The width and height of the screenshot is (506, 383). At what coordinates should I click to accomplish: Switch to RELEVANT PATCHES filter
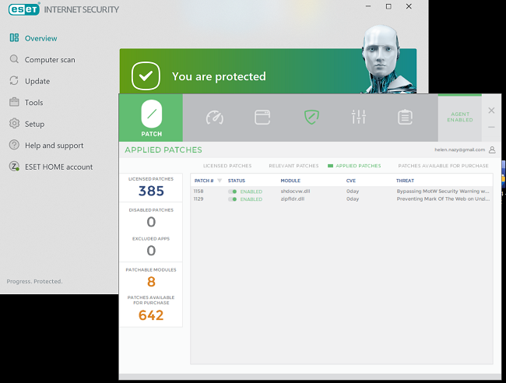293,166
